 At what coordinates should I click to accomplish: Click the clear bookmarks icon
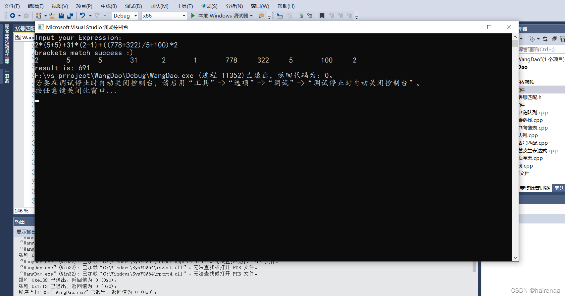349,16
